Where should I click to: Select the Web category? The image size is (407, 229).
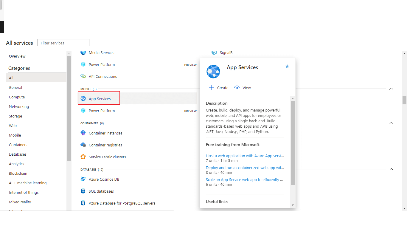tap(13, 126)
